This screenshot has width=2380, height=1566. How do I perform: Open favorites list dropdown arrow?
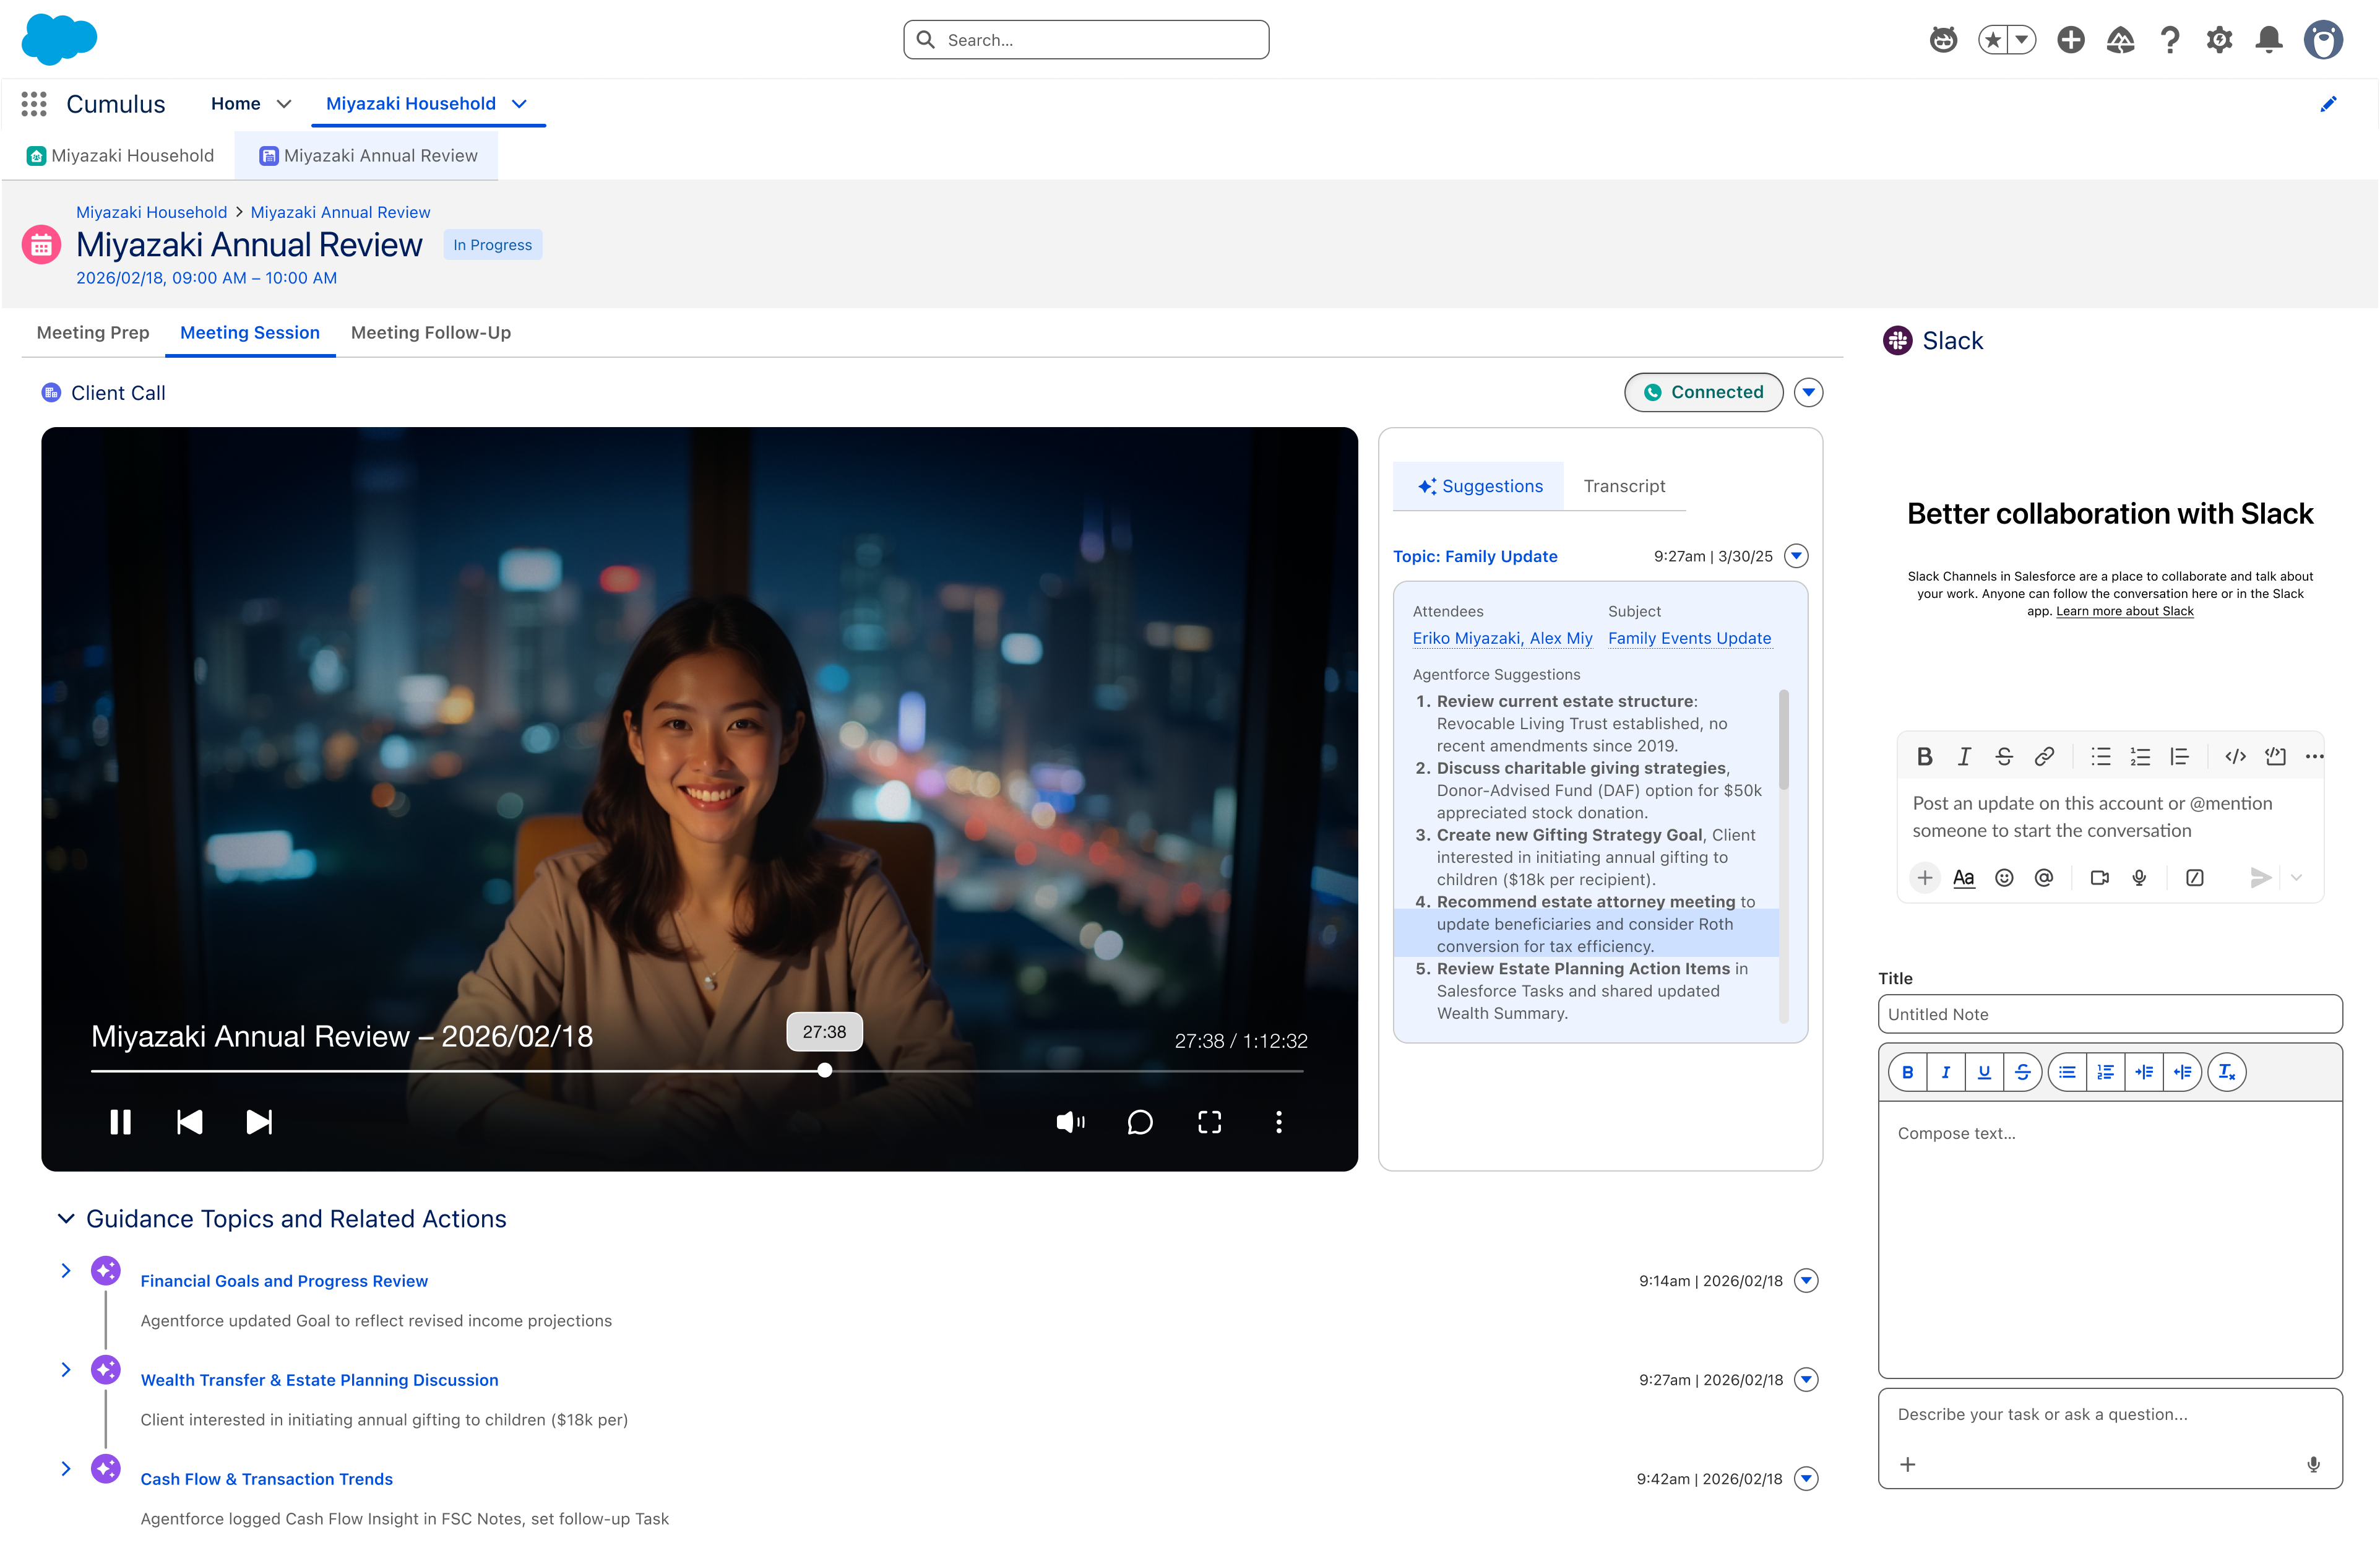[2021, 40]
